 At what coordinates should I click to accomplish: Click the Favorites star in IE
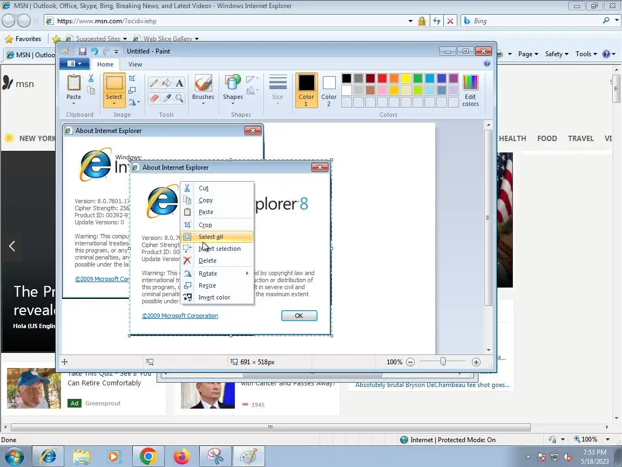pos(9,39)
